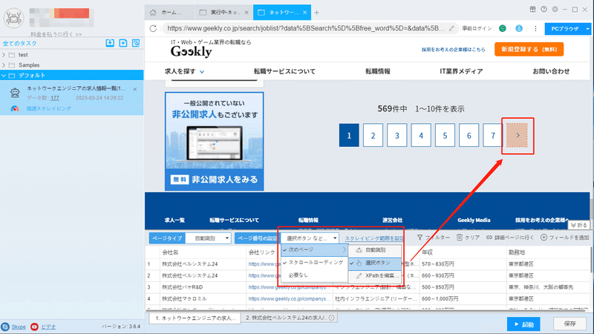This screenshot has width=594, height=334.
Task: Click the import task icon in sidebar header
Action: (x=110, y=43)
